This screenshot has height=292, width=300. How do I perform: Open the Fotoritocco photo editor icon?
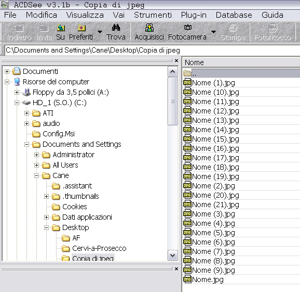coord(273,28)
